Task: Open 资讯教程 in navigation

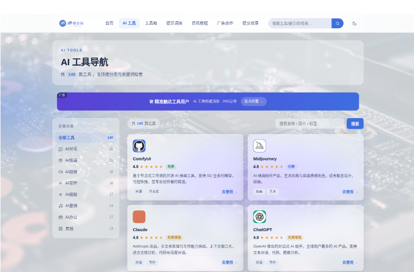Action: pyautogui.click(x=199, y=23)
